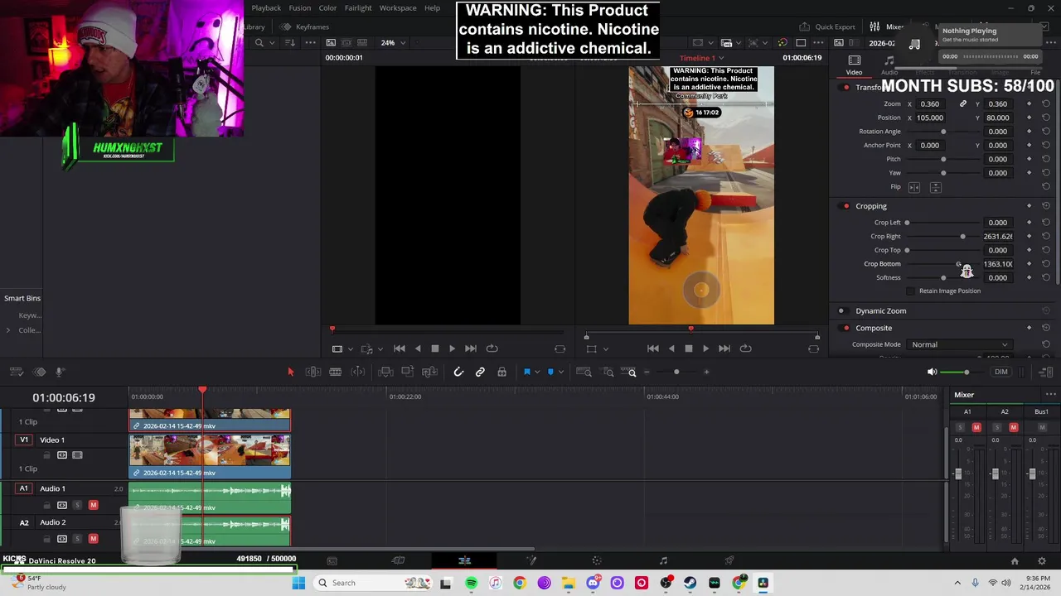
Task: Open the Fairlight menu
Action: click(x=358, y=8)
